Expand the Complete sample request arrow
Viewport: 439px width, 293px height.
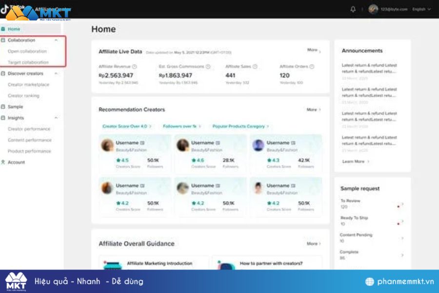402,255
